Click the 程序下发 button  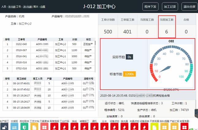point(150,6)
